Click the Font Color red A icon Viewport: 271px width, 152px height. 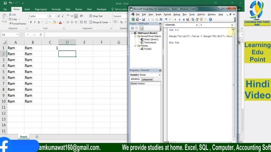point(60,22)
